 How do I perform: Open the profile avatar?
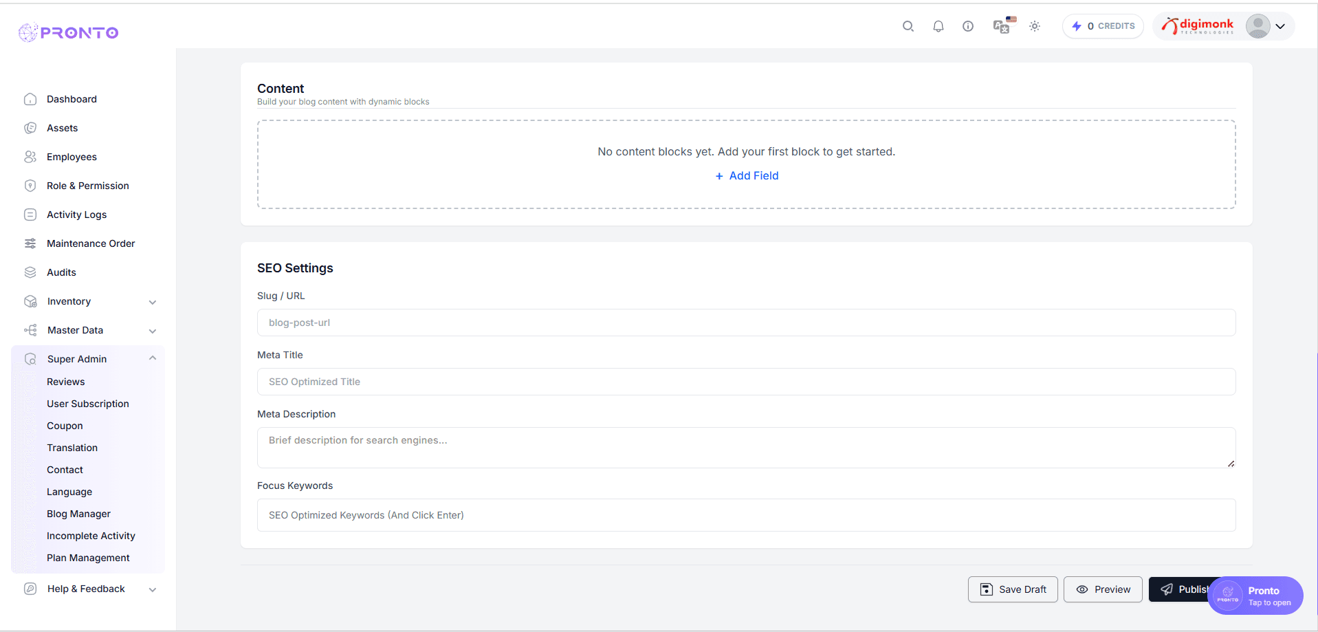[1257, 25]
